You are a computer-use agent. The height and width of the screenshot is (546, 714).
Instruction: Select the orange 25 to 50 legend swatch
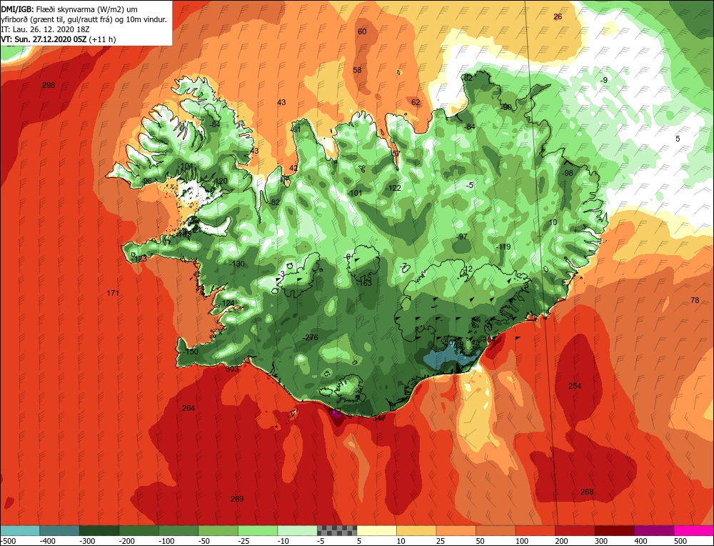tap(456, 530)
